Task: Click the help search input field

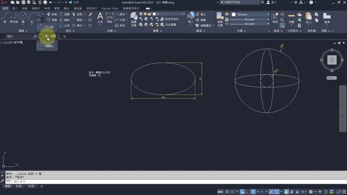Action: tap(240, 2)
